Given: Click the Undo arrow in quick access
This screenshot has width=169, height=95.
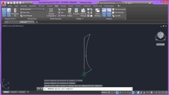Looking at the screenshot, I should pos(23,3).
